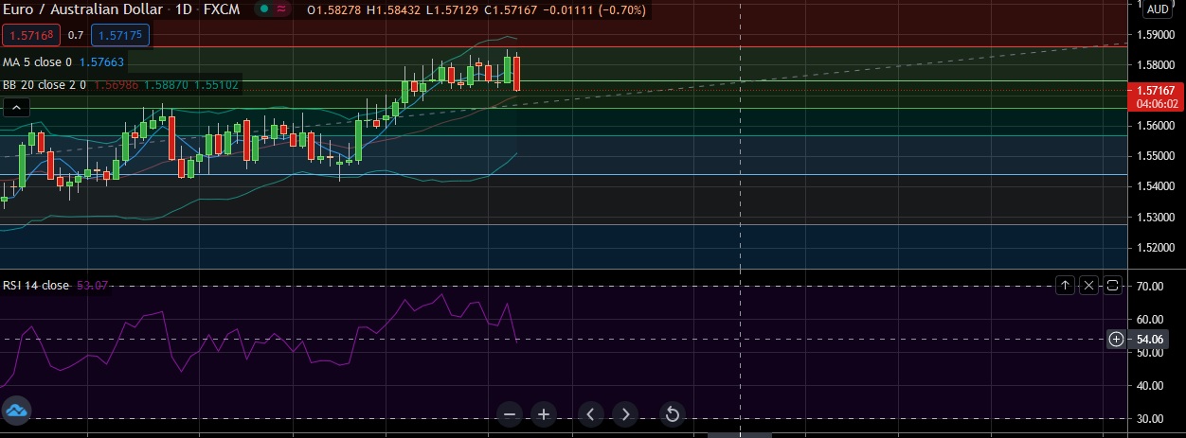Open the TradingView cloud logo button
This screenshot has width=1186, height=438.
16,411
